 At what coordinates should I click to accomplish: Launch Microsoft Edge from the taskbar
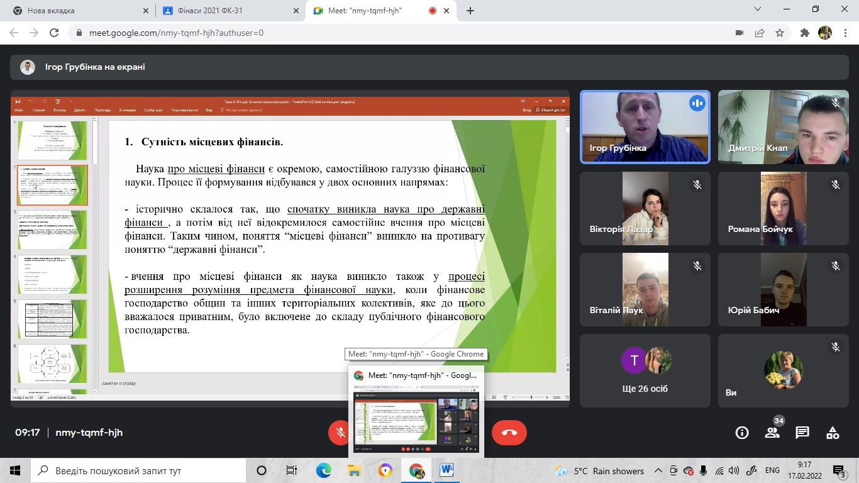click(x=323, y=470)
